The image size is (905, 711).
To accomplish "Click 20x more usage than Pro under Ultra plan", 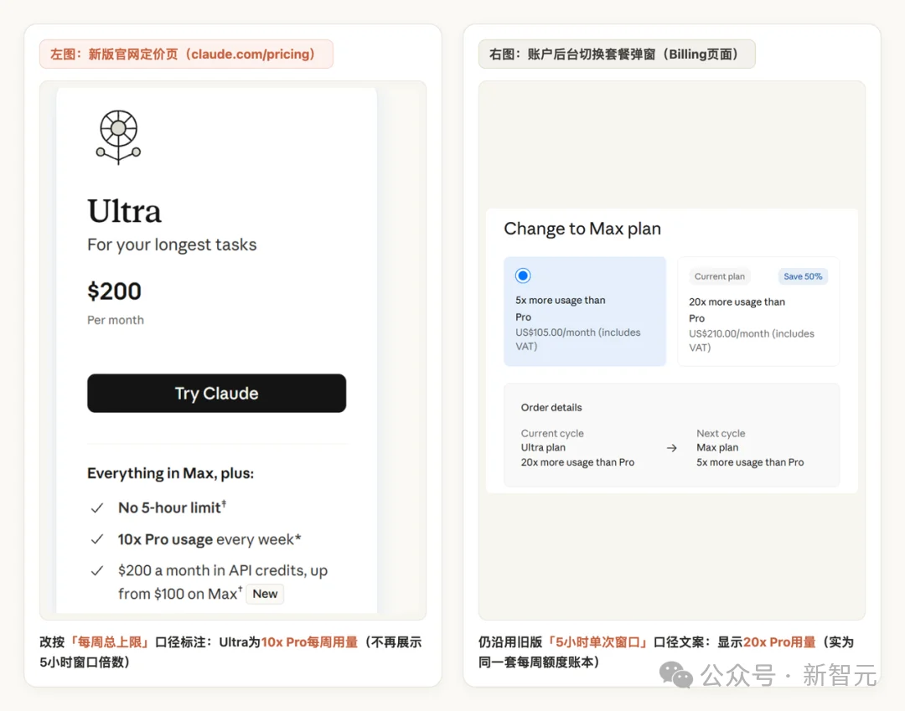I will 577,462.
